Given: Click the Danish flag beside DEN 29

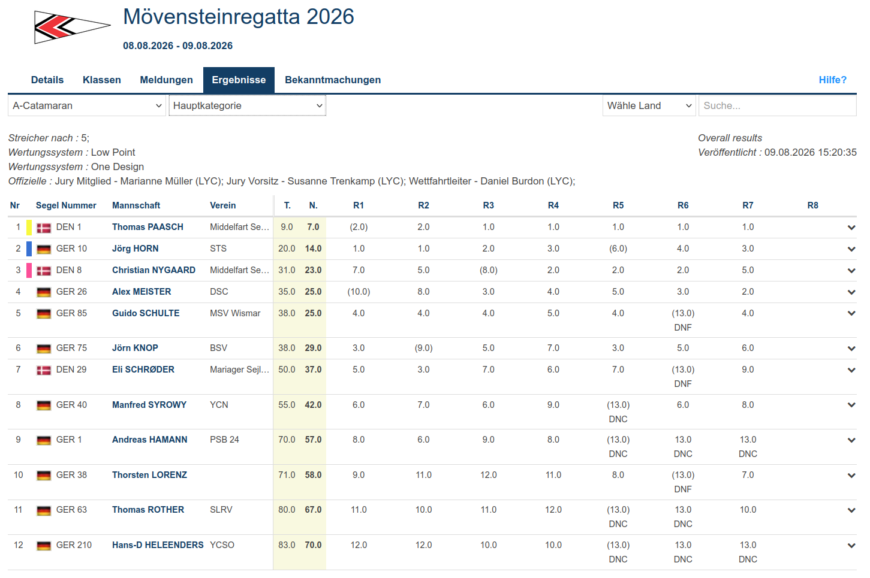Looking at the screenshot, I should click(44, 370).
